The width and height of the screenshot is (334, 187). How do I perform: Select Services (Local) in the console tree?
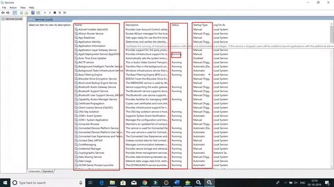14,19
